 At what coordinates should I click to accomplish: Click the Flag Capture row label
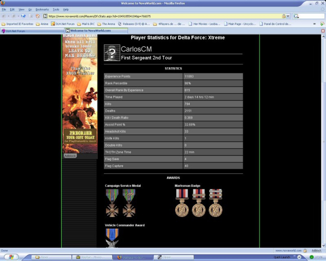click(114, 166)
